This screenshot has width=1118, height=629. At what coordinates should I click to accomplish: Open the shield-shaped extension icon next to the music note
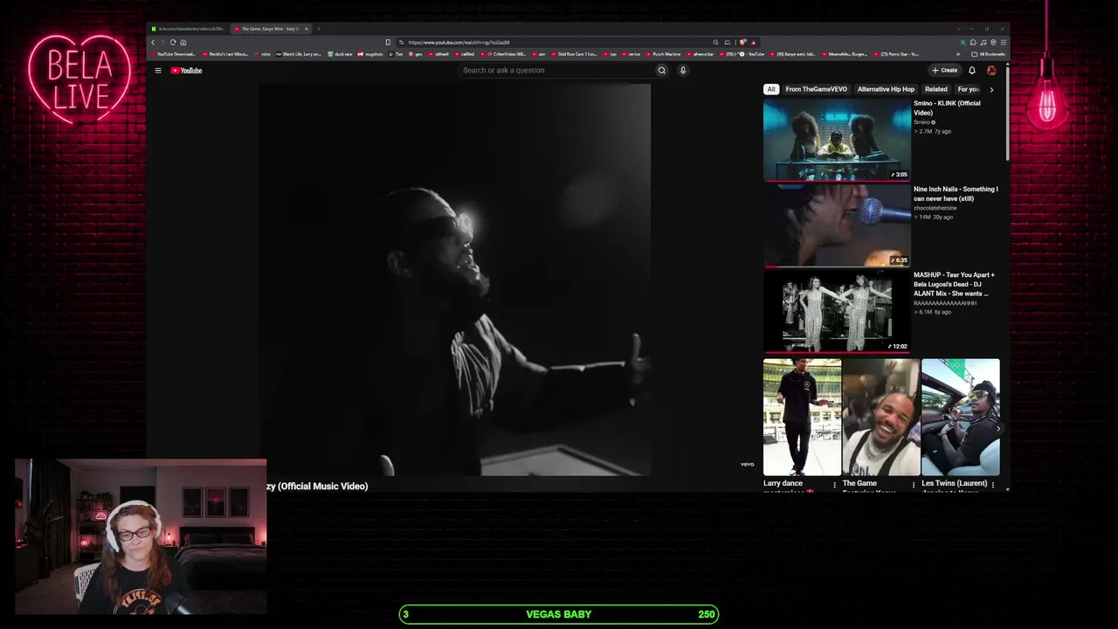coord(993,42)
